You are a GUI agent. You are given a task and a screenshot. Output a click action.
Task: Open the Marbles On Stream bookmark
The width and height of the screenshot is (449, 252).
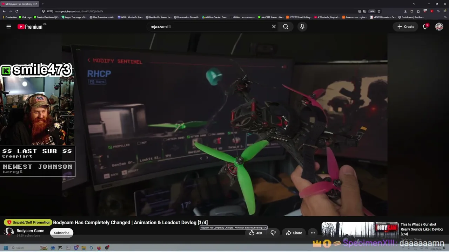point(159,17)
